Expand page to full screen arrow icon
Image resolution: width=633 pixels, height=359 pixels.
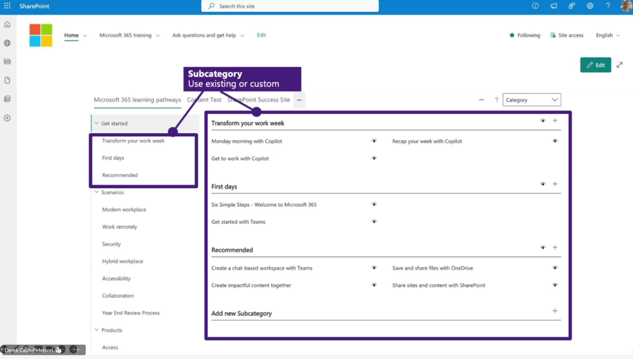pyautogui.click(x=619, y=65)
